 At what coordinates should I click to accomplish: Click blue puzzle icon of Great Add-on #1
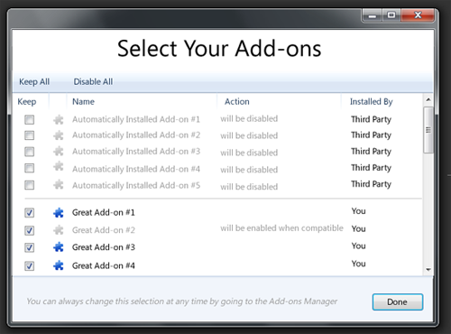click(59, 213)
